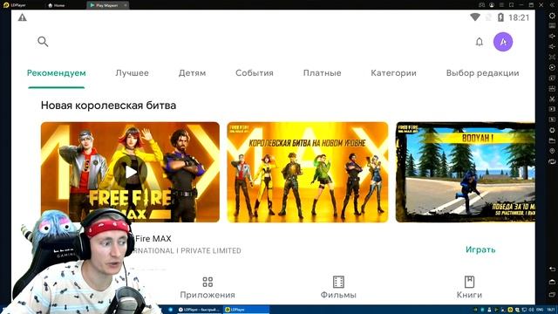This screenshot has height=314, width=558.
Task: Click the Android back arrow in sidebar
Action: pyautogui.click(x=552, y=270)
